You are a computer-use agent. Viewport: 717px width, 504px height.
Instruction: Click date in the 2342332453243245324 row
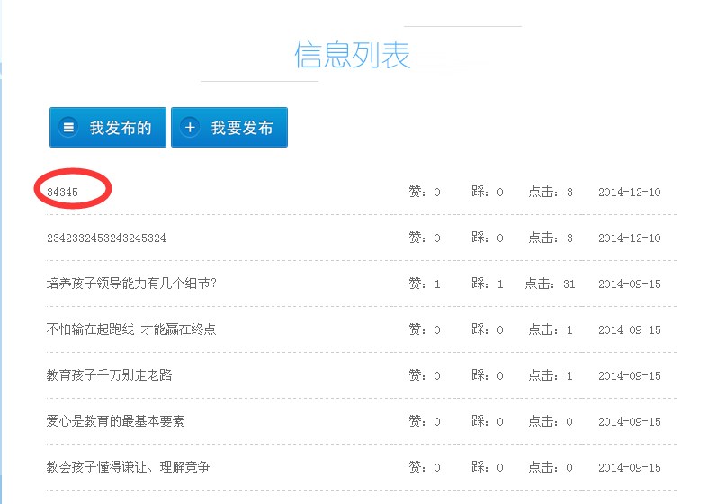click(629, 238)
